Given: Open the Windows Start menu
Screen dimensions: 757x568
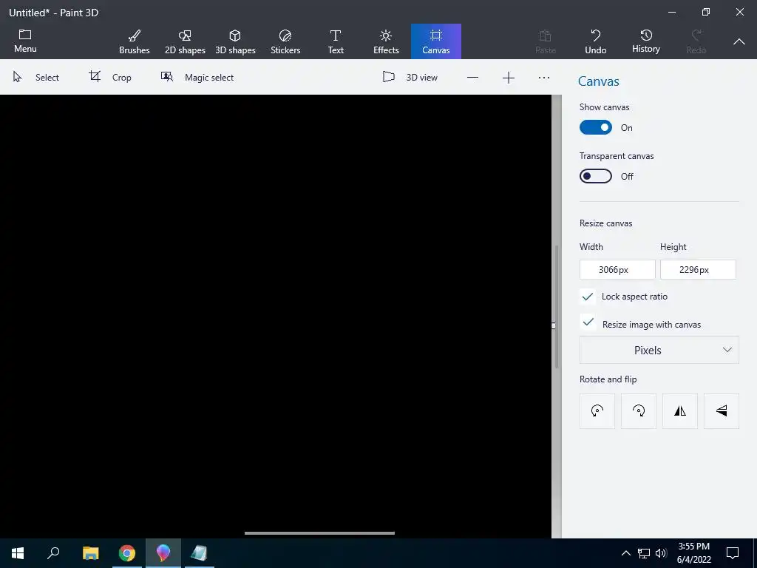Looking at the screenshot, I should pyautogui.click(x=18, y=553).
